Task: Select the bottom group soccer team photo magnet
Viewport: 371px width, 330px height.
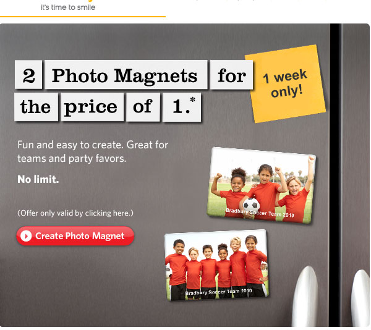Action: point(217,265)
